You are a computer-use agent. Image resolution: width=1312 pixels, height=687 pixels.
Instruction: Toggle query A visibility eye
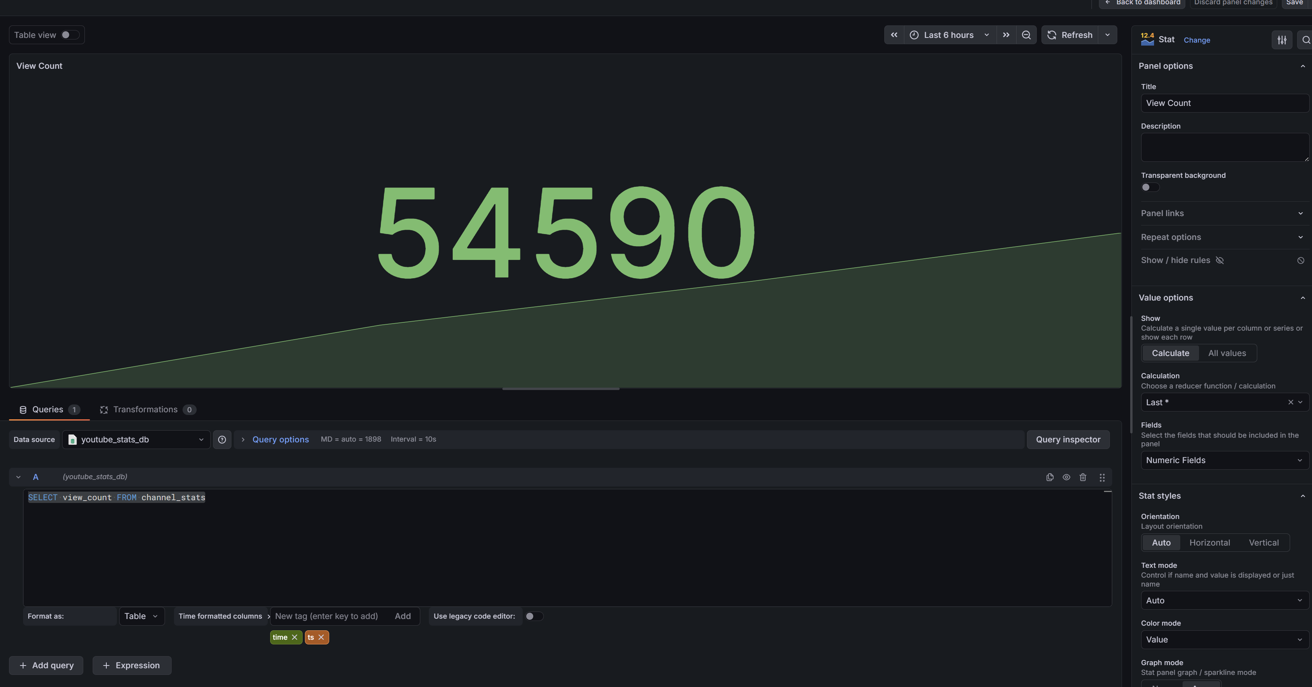pos(1066,477)
